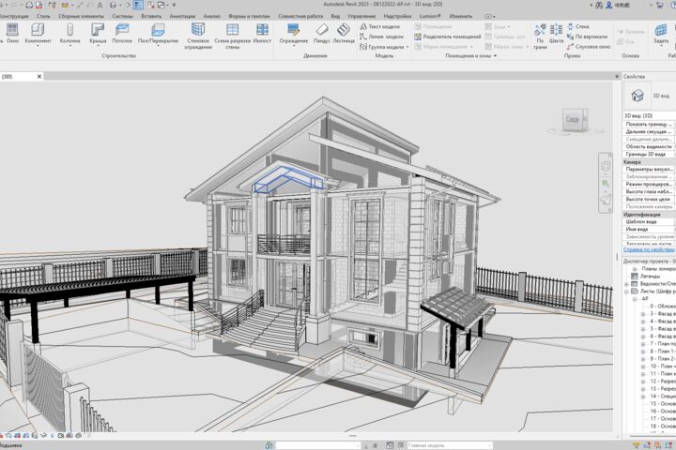Click the user account icon in title bar
The width and height of the screenshot is (676, 450).
tap(608, 5)
